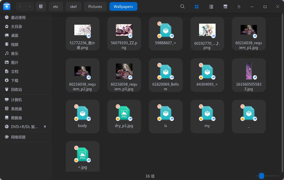The height and width of the screenshot is (180, 284).
Task: Switch to the etc tab
Action: pos(56,6)
